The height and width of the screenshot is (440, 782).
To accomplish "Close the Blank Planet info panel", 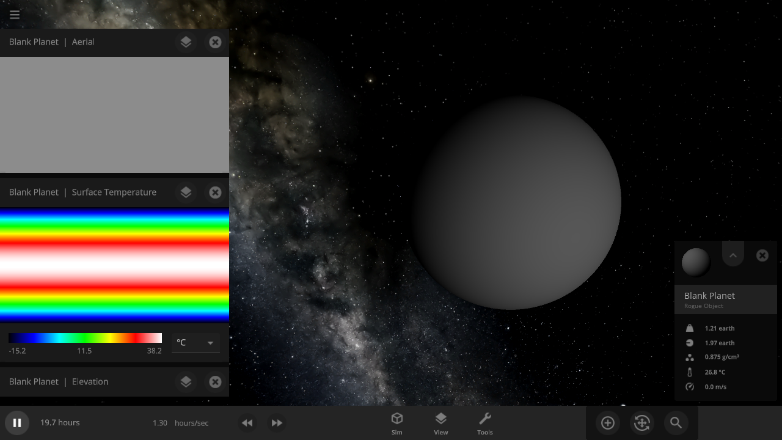I will [x=762, y=255].
